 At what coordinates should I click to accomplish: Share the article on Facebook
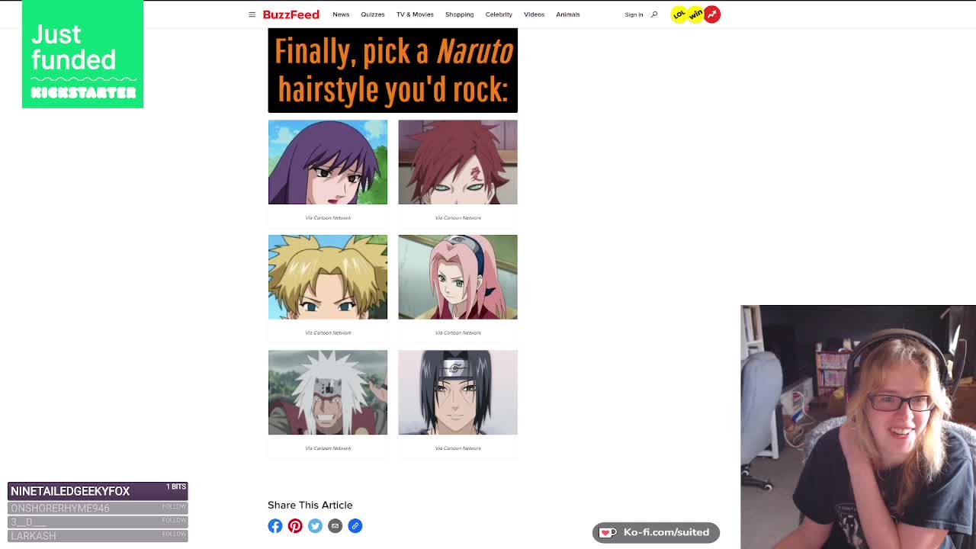coord(275,526)
